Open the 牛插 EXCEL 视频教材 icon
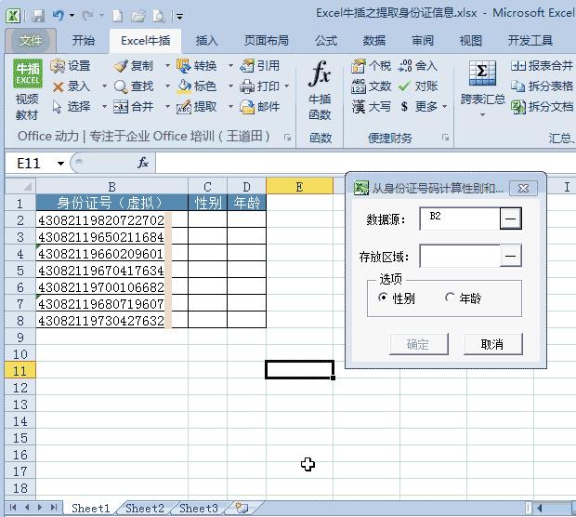The height and width of the screenshot is (517, 576). coord(28,90)
